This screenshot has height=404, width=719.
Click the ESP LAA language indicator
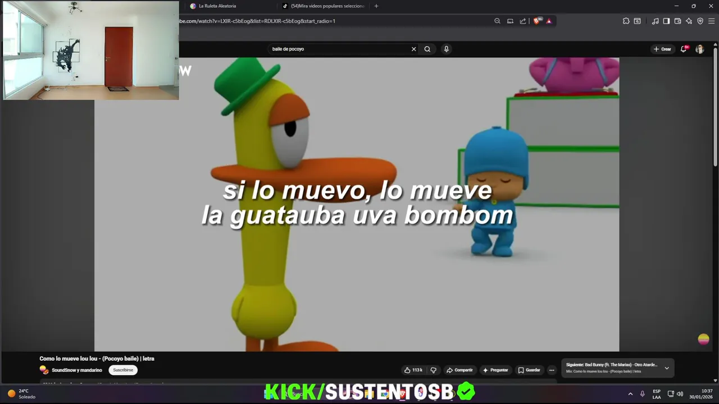tap(657, 394)
